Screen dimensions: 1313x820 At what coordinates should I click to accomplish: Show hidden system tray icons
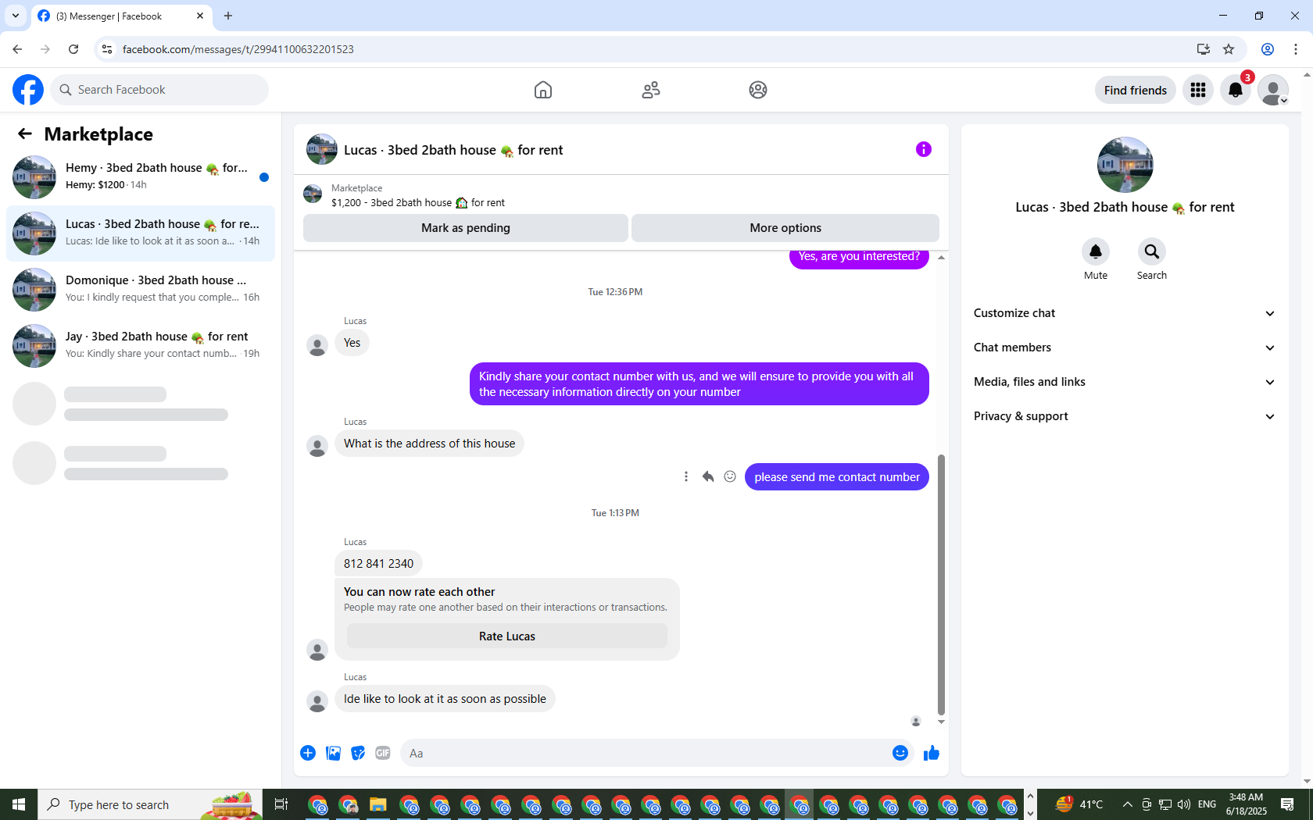[x=1127, y=804]
